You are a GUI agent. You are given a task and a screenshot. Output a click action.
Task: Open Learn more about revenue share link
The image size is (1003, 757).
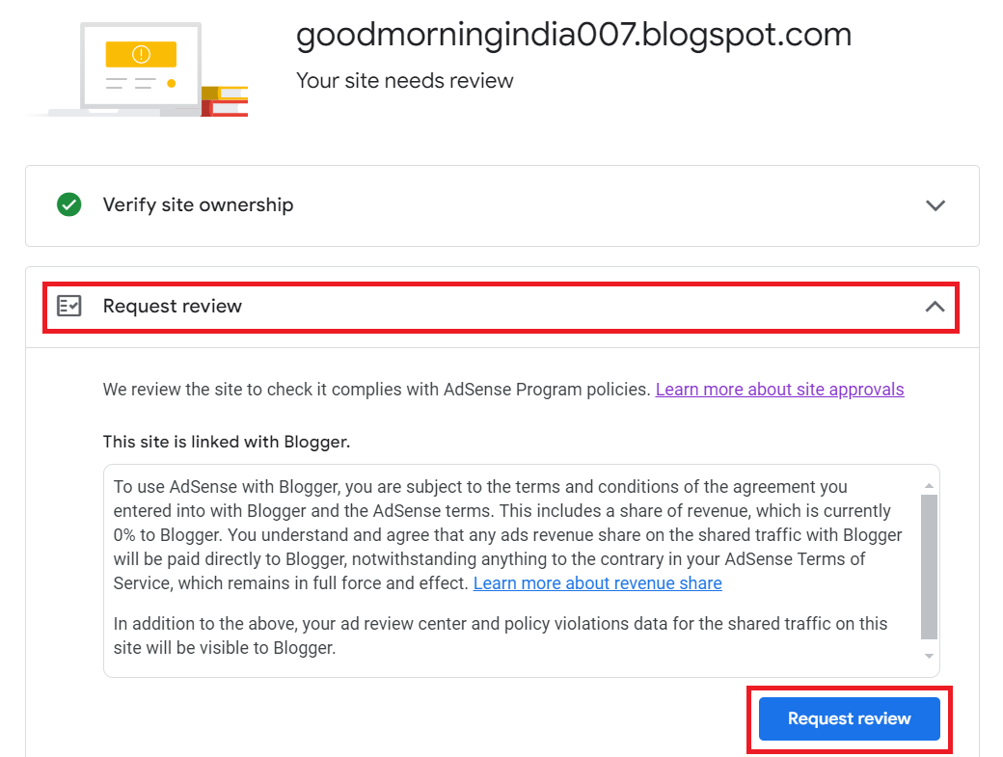(597, 583)
